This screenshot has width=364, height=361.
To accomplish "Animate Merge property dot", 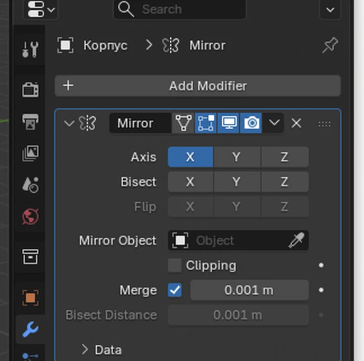I will click(x=321, y=290).
